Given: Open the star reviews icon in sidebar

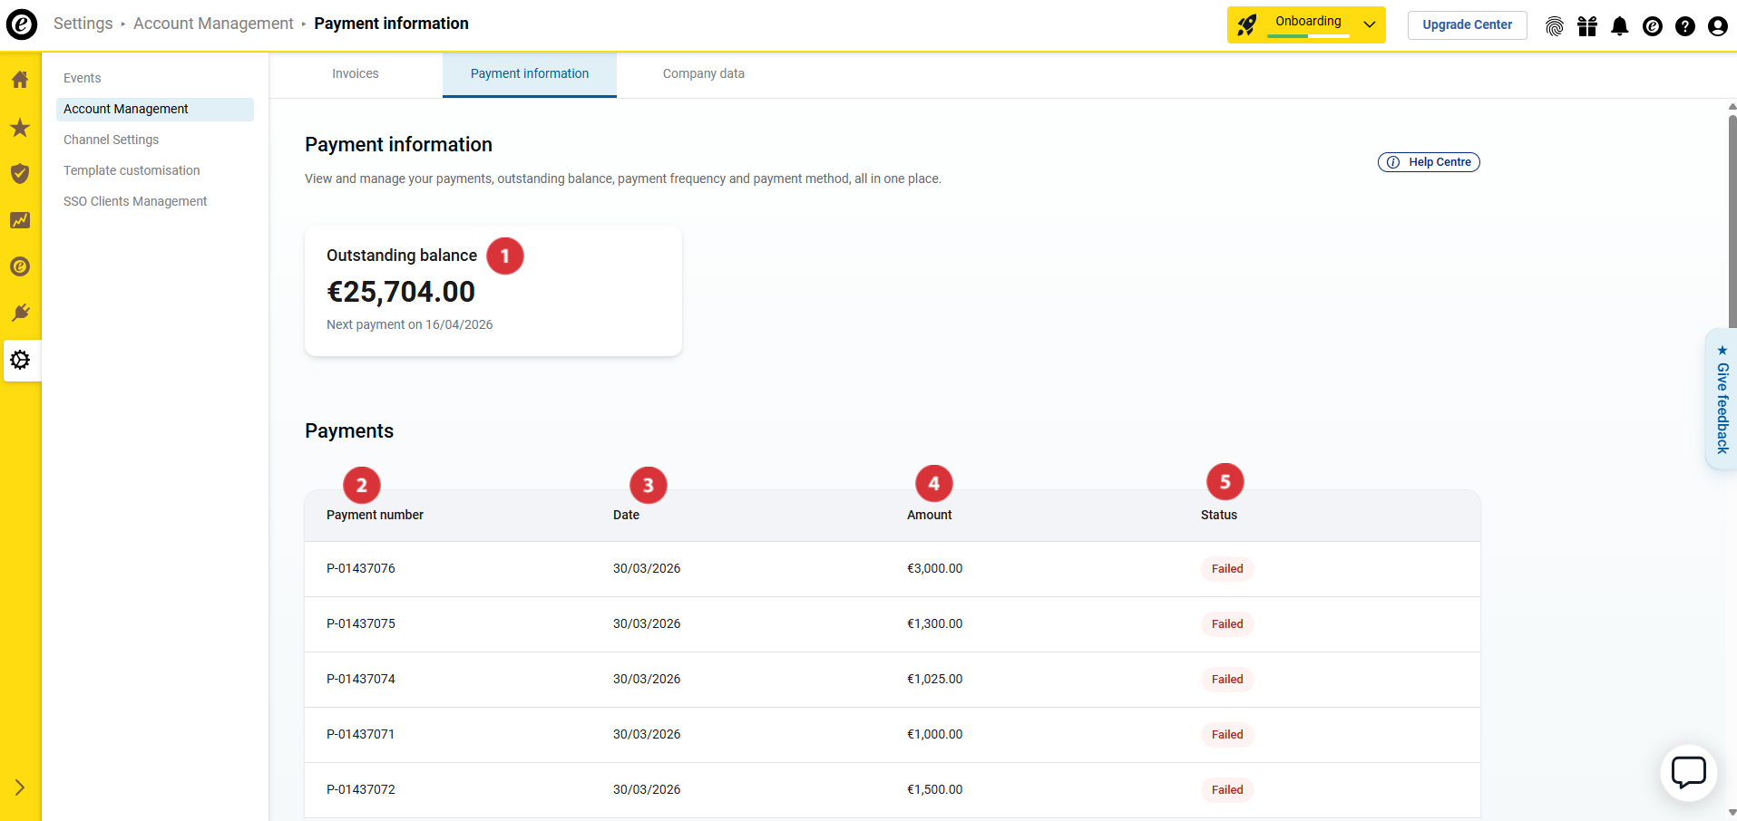Looking at the screenshot, I should [20, 128].
